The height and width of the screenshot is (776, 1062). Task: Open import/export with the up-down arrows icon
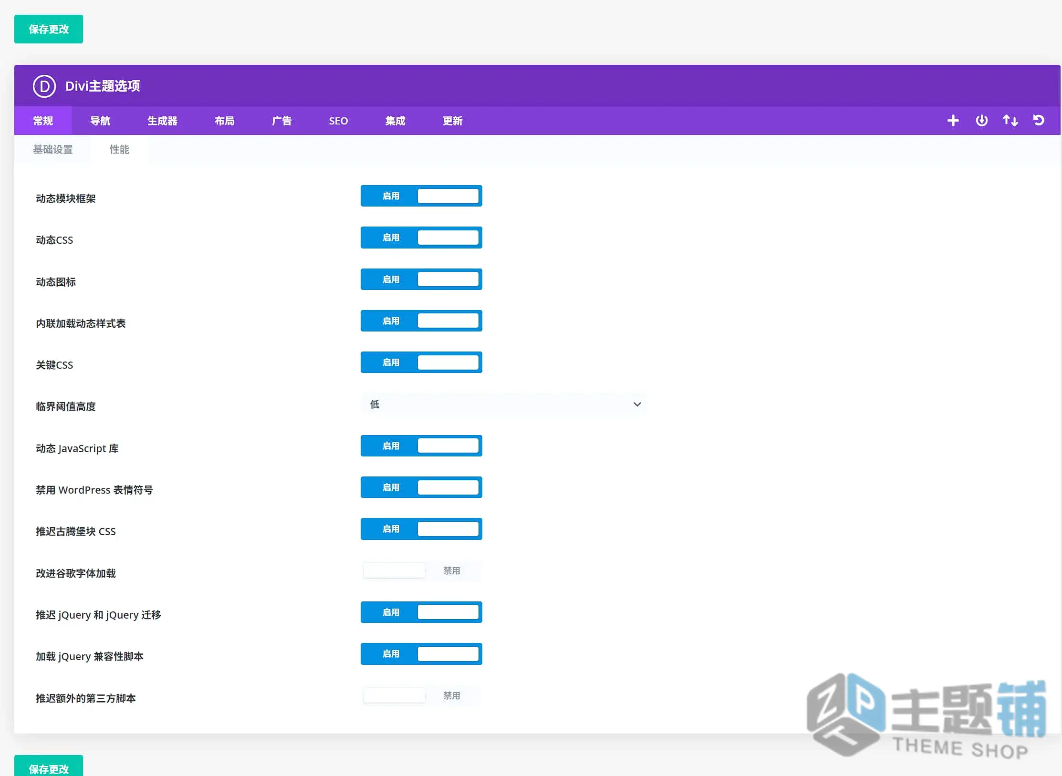tap(1010, 121)
